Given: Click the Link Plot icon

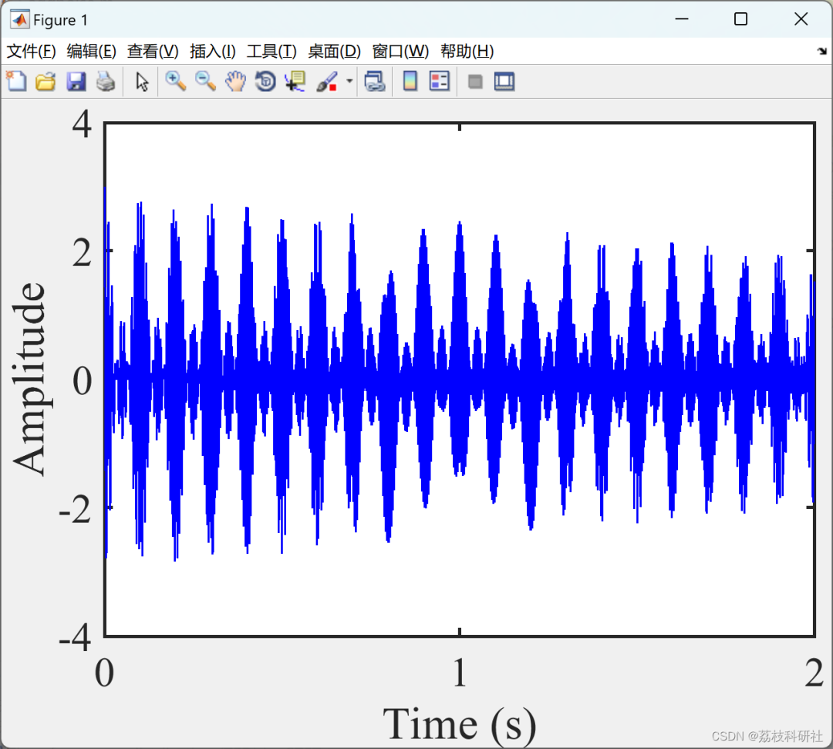Looking at the screenshot, I should point(375,81).
